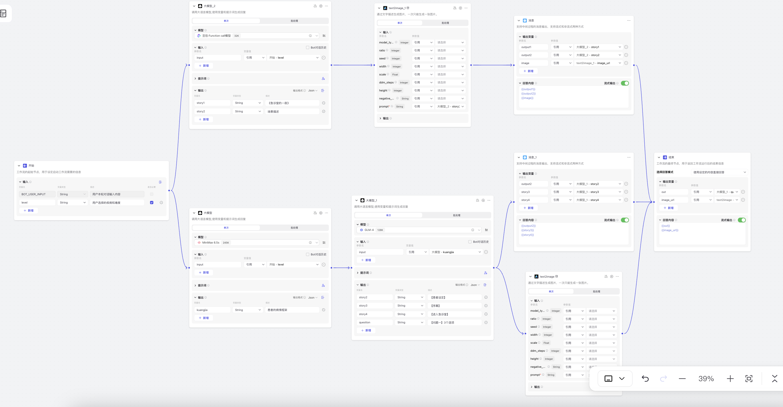
Task: Click the story2 description field 场景描述
Action: pos(292,112)
